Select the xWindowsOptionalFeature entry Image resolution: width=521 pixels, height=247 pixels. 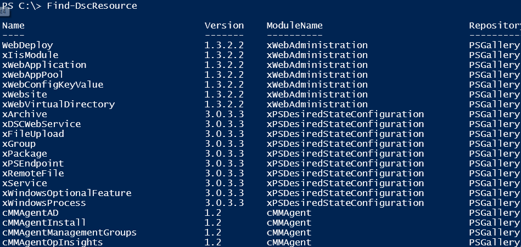(x=66, y=193)
